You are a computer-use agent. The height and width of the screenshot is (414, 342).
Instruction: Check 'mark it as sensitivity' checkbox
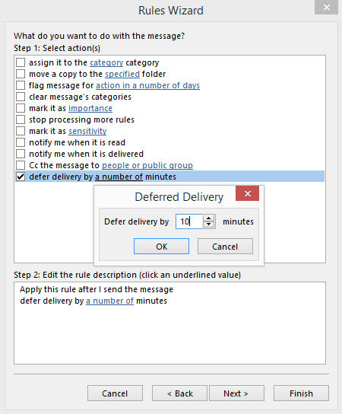pyautogui.click(x=21, y=131)
